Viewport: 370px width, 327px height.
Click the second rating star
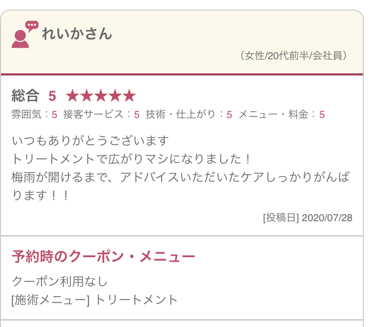pyautogui.click(x=87, y=96)
